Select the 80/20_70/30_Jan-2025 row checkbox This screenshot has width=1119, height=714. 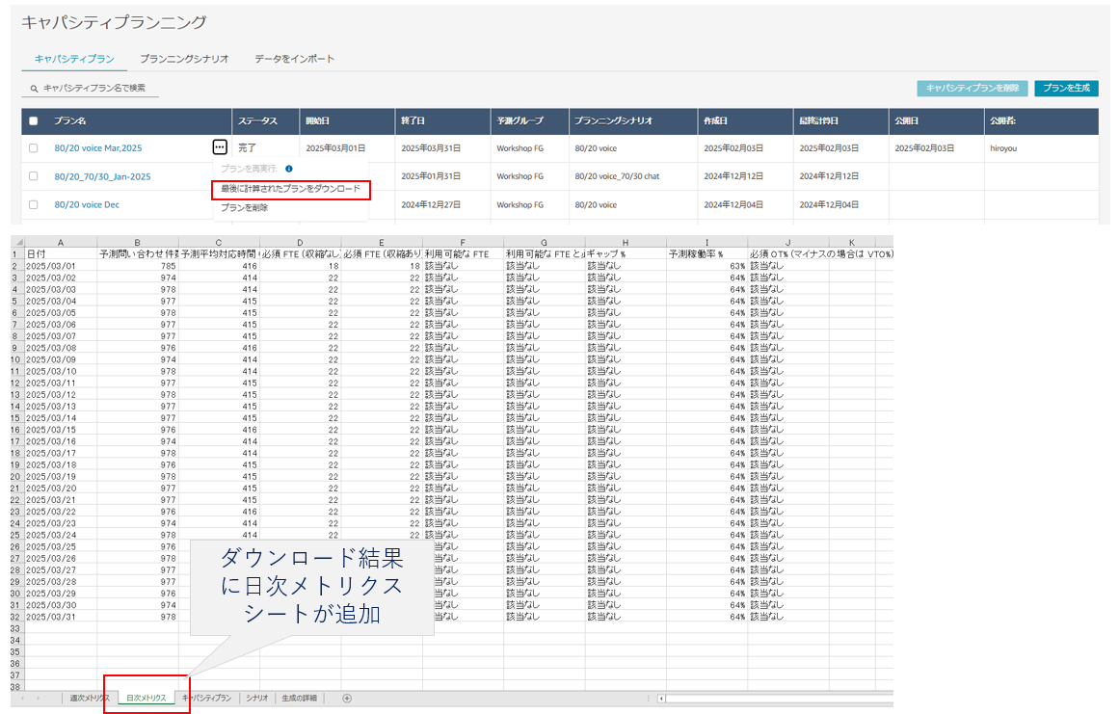click(34, 176)
